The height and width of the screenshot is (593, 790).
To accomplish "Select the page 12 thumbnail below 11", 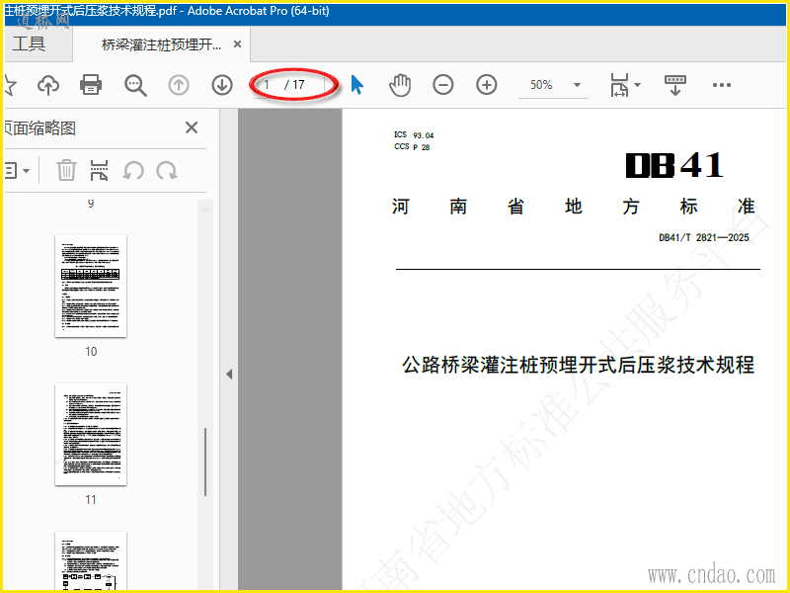I will (x=91, y=560).
